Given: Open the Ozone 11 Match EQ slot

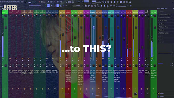Looking at the screenshot, I should pyautogui.click(x=165, y=15).
